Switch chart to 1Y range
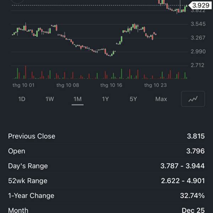213x213 pixels. pyautogui.click(x=105, y=99)
